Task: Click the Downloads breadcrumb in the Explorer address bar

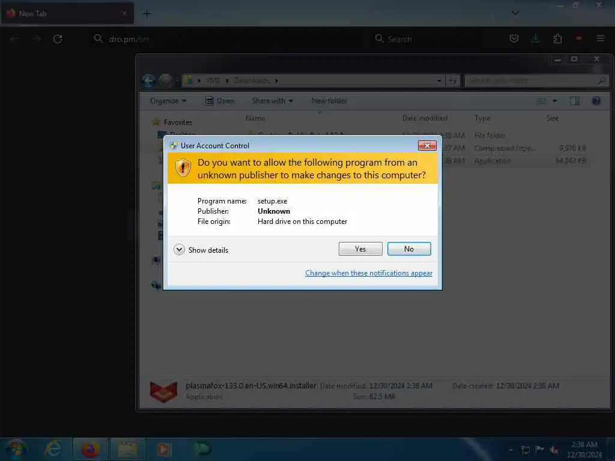Action: point(252,80)
